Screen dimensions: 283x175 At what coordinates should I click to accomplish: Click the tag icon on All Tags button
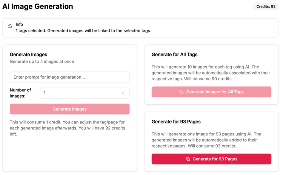[181, 92]
